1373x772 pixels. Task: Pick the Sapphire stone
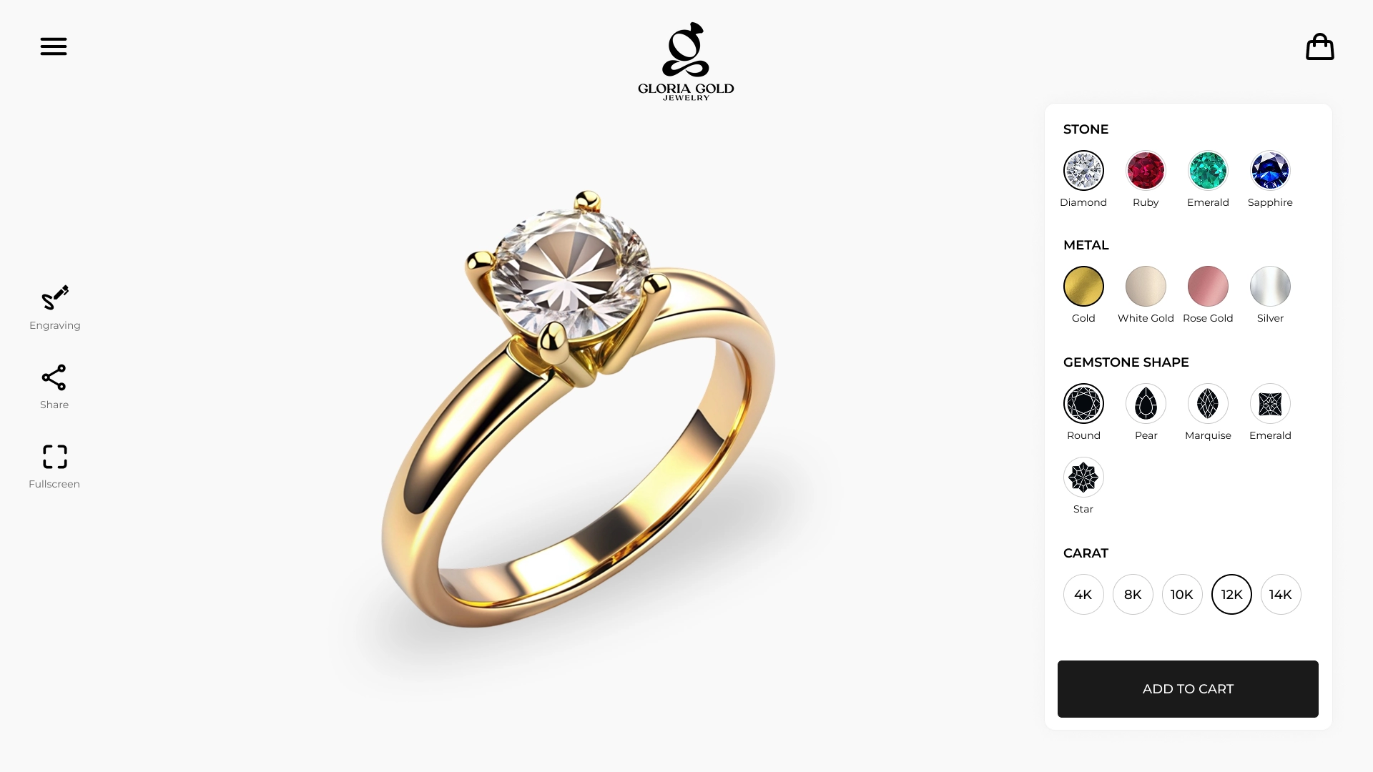1270,171
